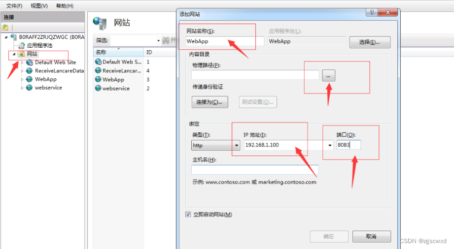Click the 应用程序池 gear icon
This screenshot has width=454, height=249.
21,45
